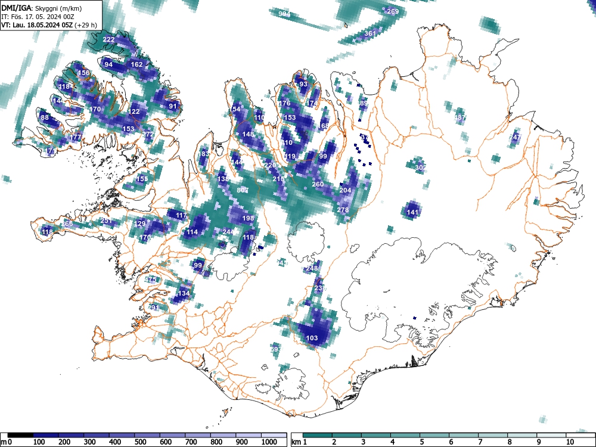596x447 pixels.
Task: Select visibility value 198 on the map
Action: [248, 218]
